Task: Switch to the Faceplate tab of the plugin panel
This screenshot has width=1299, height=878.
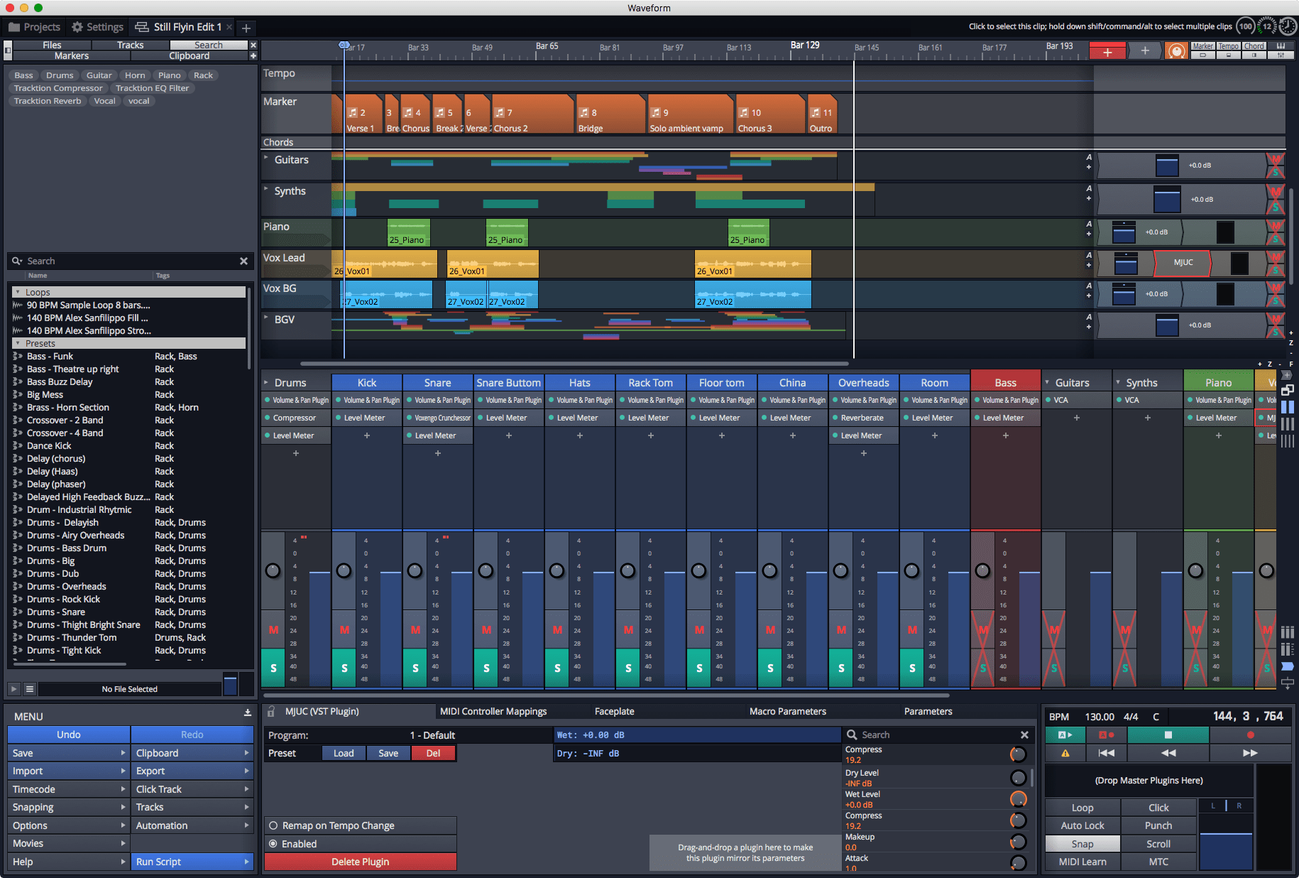Action: [613, 711]
